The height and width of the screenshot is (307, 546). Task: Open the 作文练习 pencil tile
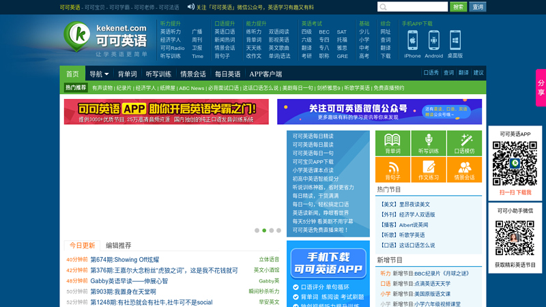coord(429,170)
